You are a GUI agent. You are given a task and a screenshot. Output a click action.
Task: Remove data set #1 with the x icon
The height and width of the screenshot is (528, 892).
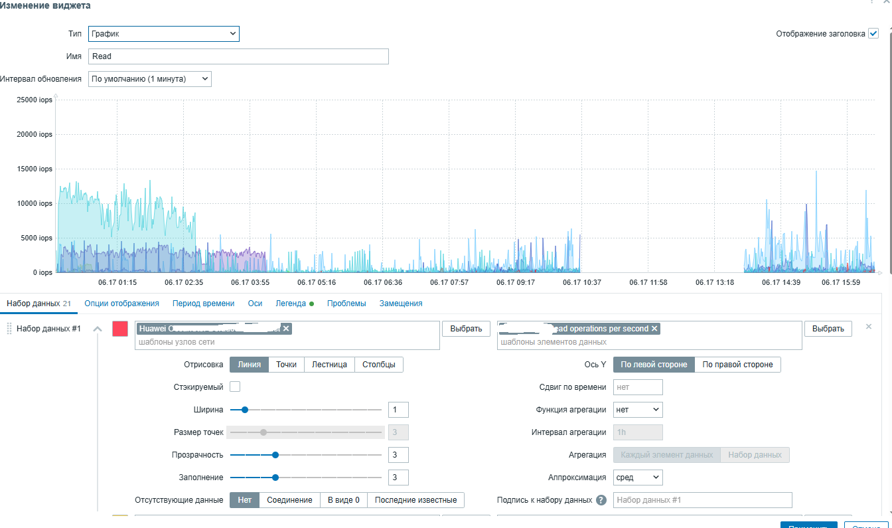869,327
